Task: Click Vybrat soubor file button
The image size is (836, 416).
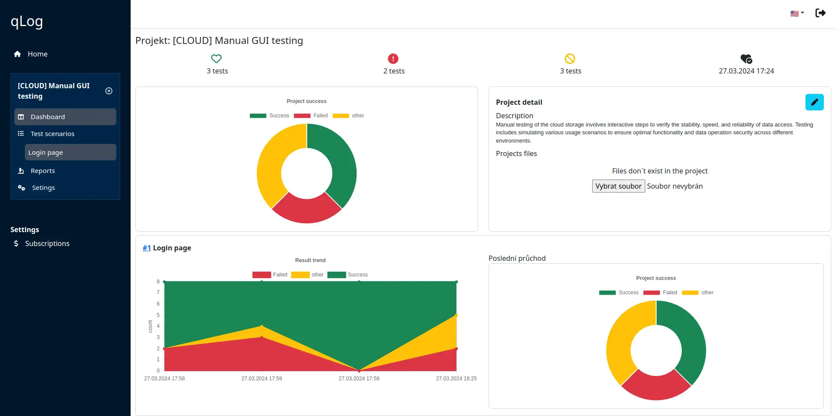Action: 618,186
